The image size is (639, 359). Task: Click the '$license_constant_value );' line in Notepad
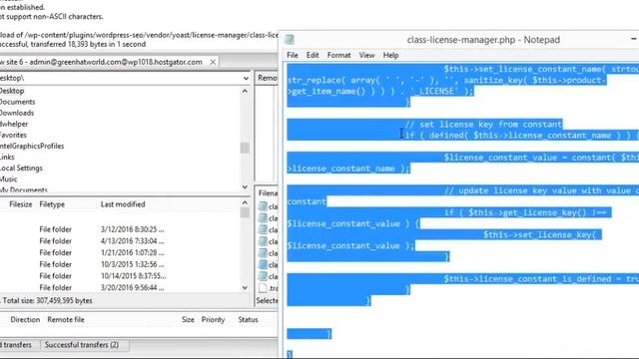pyautogui.click(x=350, y=245)
